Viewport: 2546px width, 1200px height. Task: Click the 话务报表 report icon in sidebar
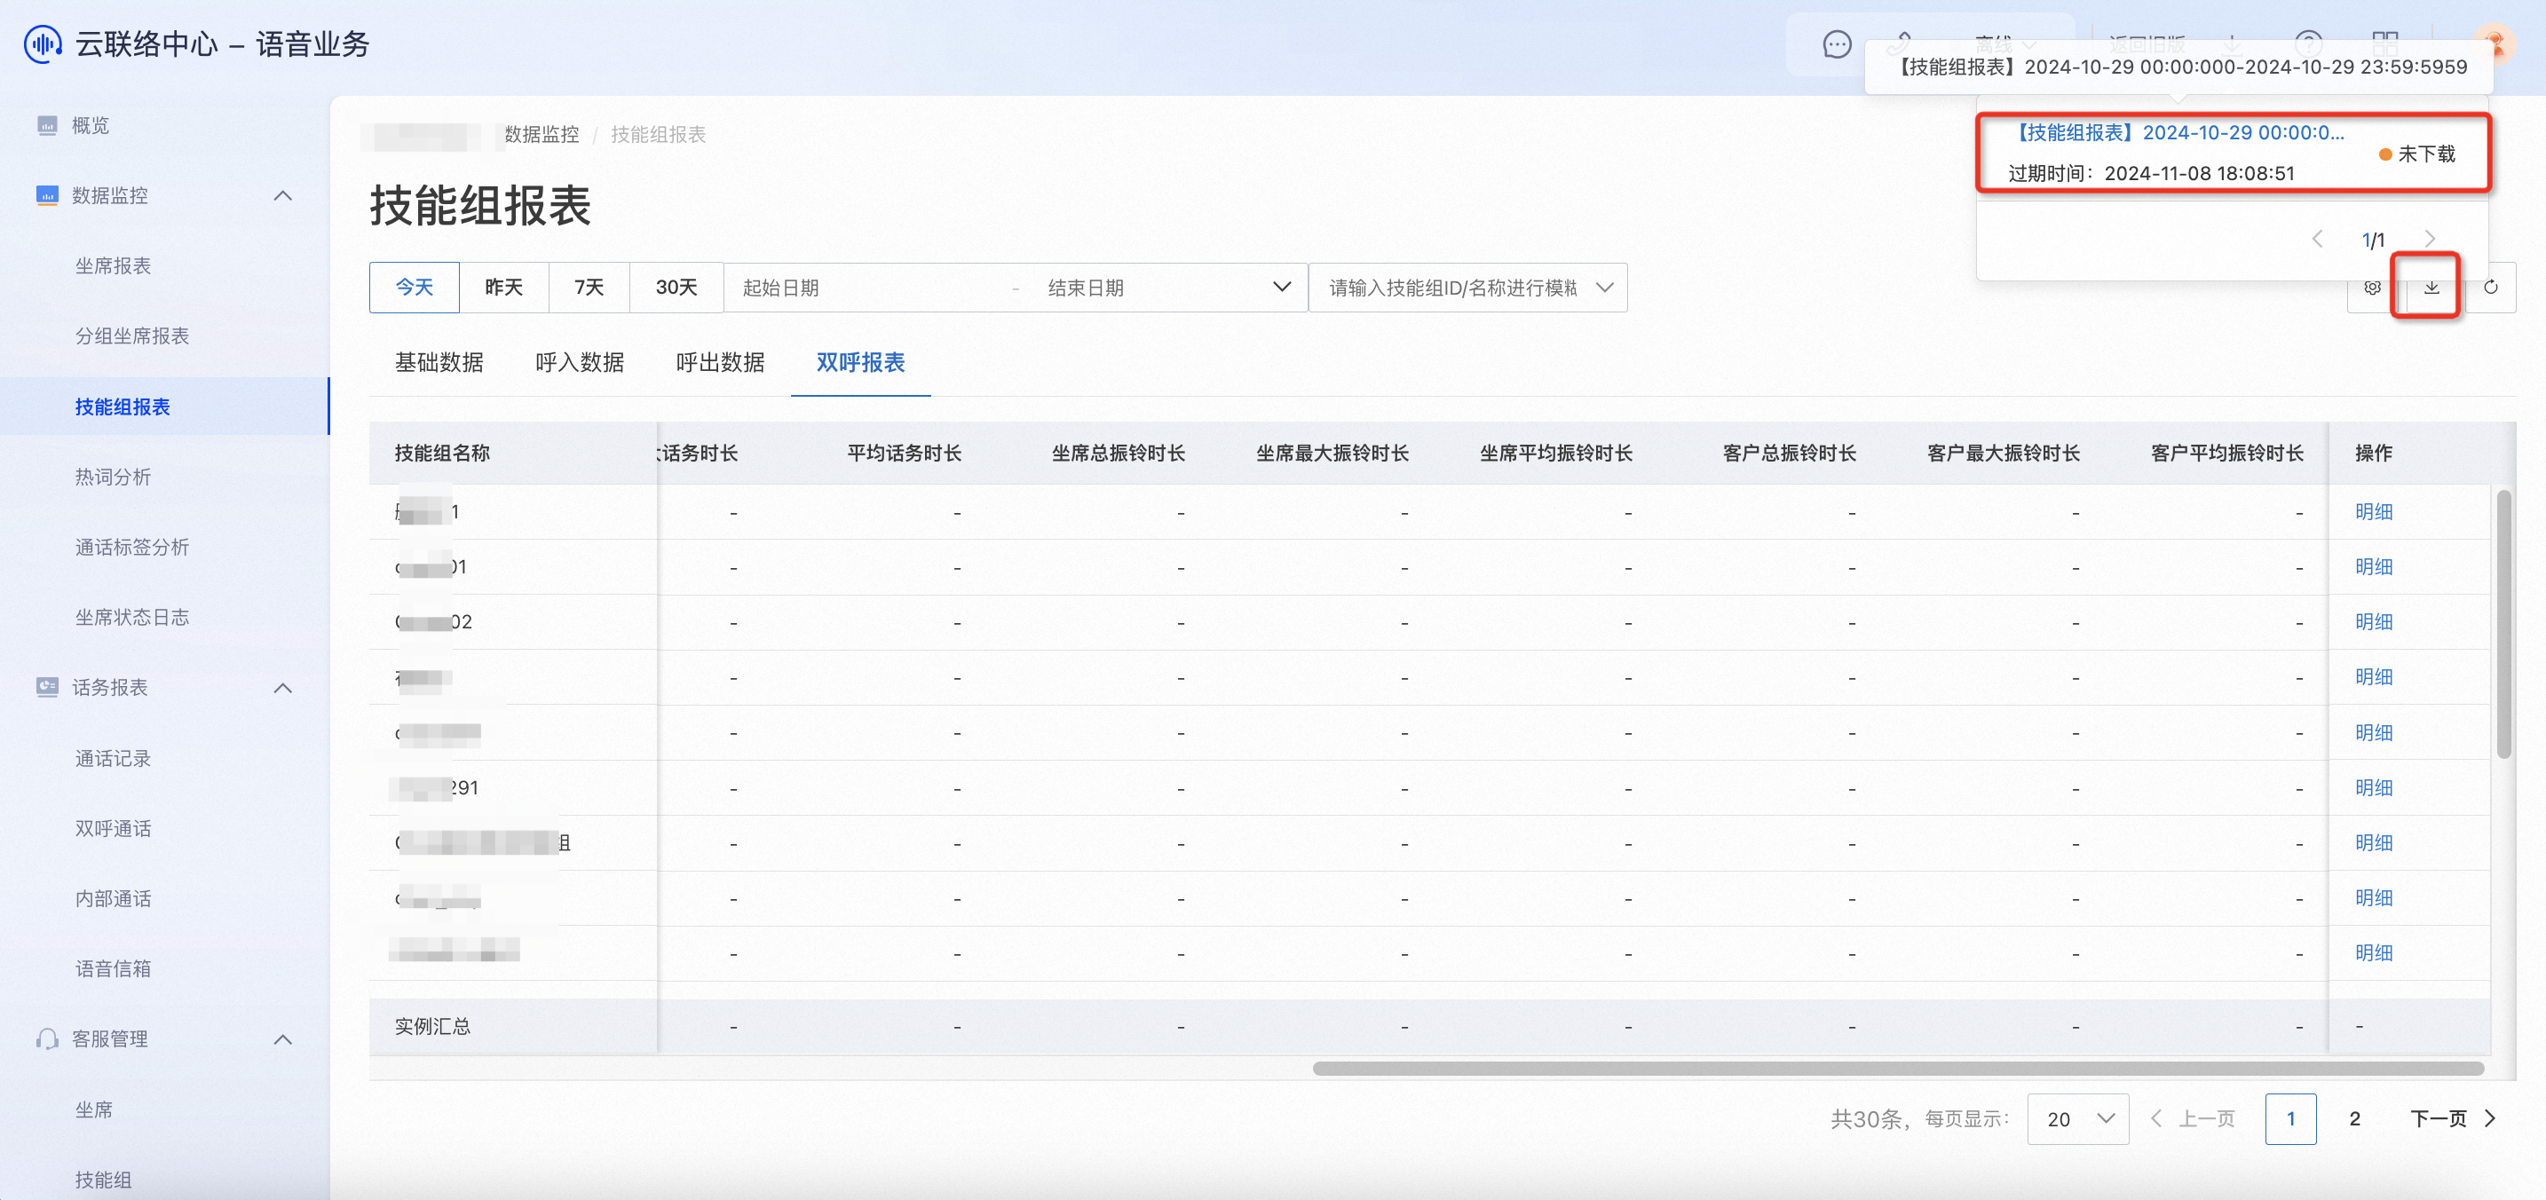tap(46, 687)
